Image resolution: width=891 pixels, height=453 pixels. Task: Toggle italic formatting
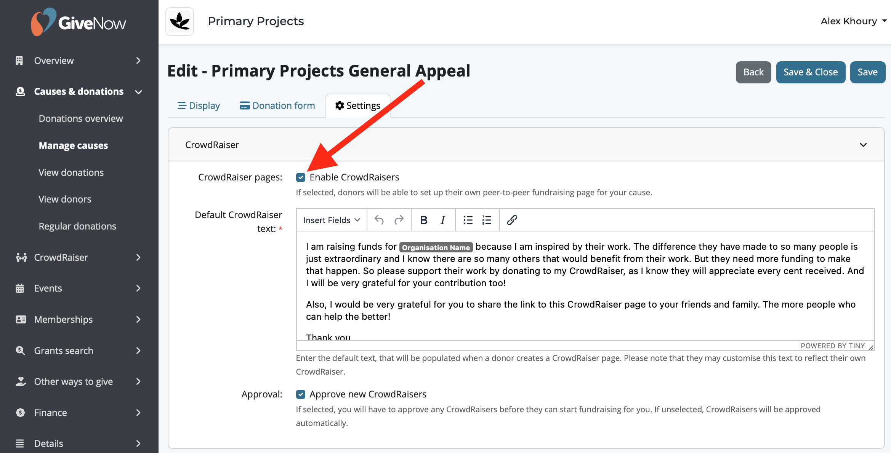443,220
